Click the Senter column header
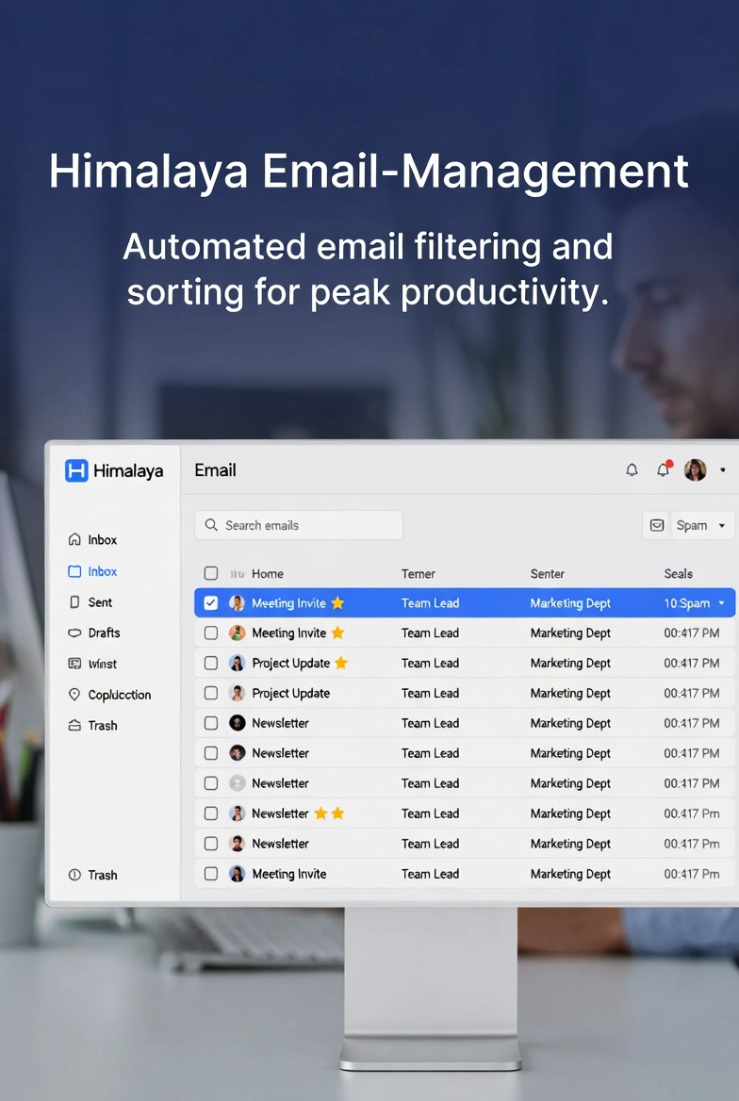 point(547,573)
